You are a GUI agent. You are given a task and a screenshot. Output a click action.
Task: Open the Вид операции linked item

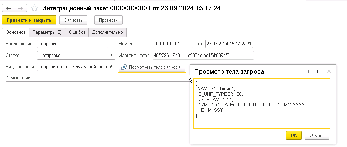click(x=112, y=67)
